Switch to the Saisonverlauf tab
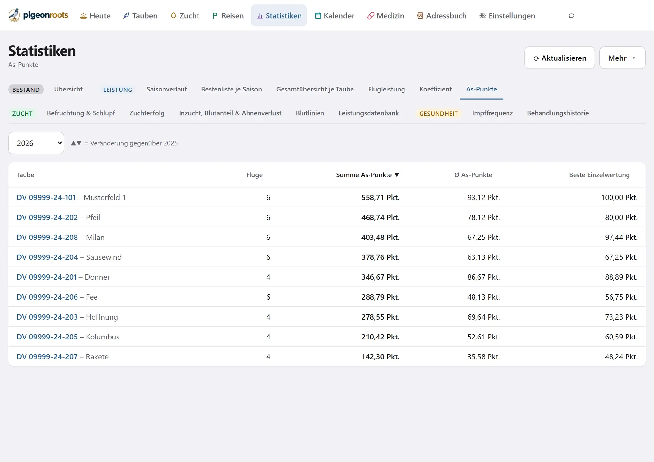 coord(167,89)
